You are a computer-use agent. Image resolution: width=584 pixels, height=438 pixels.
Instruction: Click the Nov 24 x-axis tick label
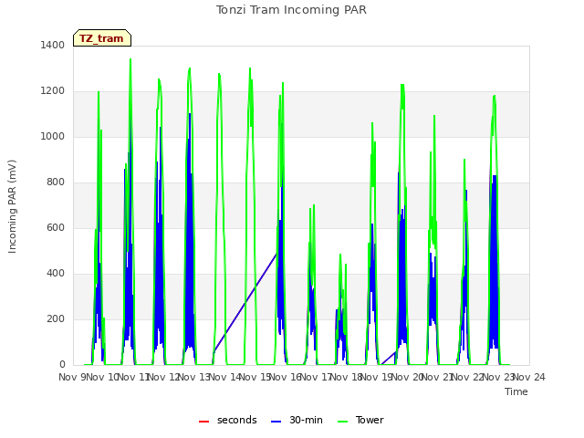[x=529, y=377]
